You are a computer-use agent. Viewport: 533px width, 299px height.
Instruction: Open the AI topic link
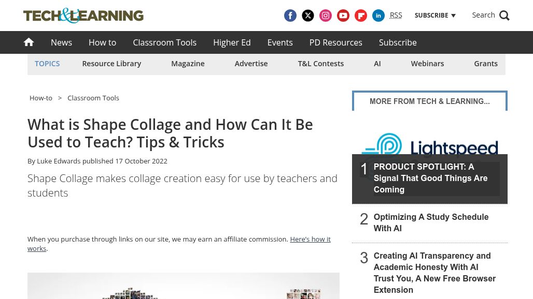tap(377, 64)
